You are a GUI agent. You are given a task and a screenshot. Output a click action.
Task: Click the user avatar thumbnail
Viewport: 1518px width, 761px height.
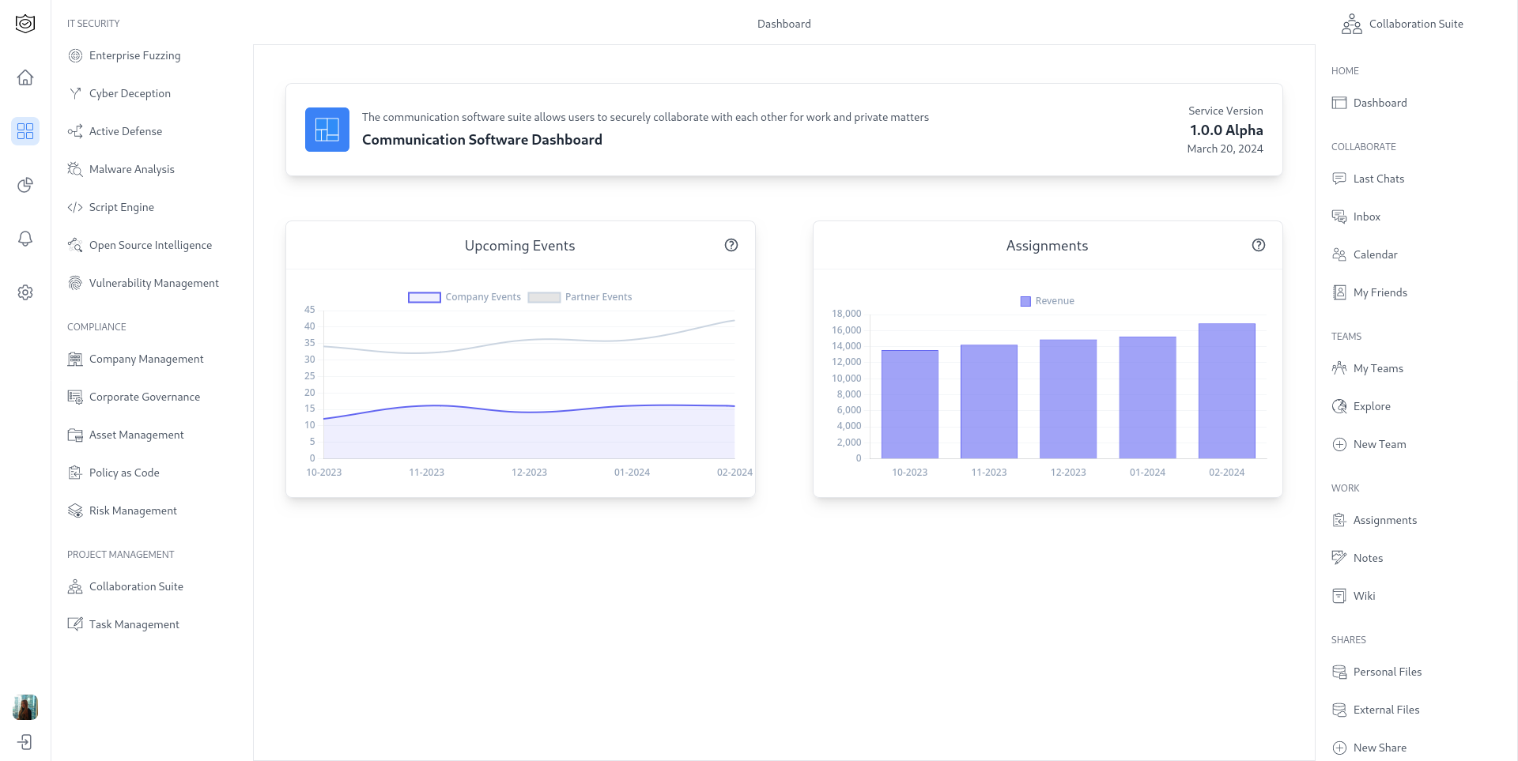click(x=25, y=707)
